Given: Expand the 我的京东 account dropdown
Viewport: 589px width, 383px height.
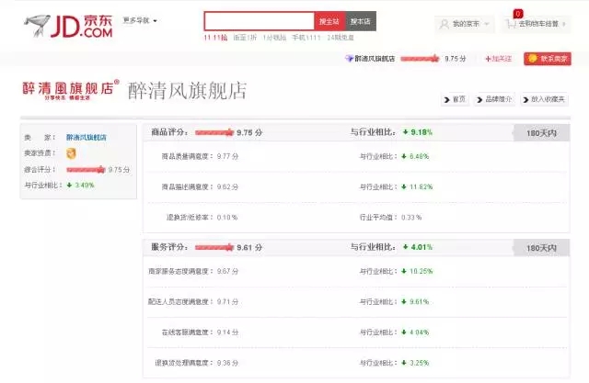Looking at the screenshot, I should [464, 24].
